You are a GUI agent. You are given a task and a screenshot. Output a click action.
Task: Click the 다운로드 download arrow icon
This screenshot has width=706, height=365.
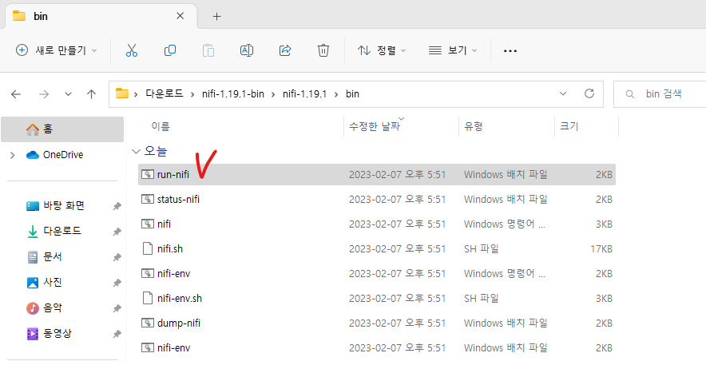(x=33, y=232)
